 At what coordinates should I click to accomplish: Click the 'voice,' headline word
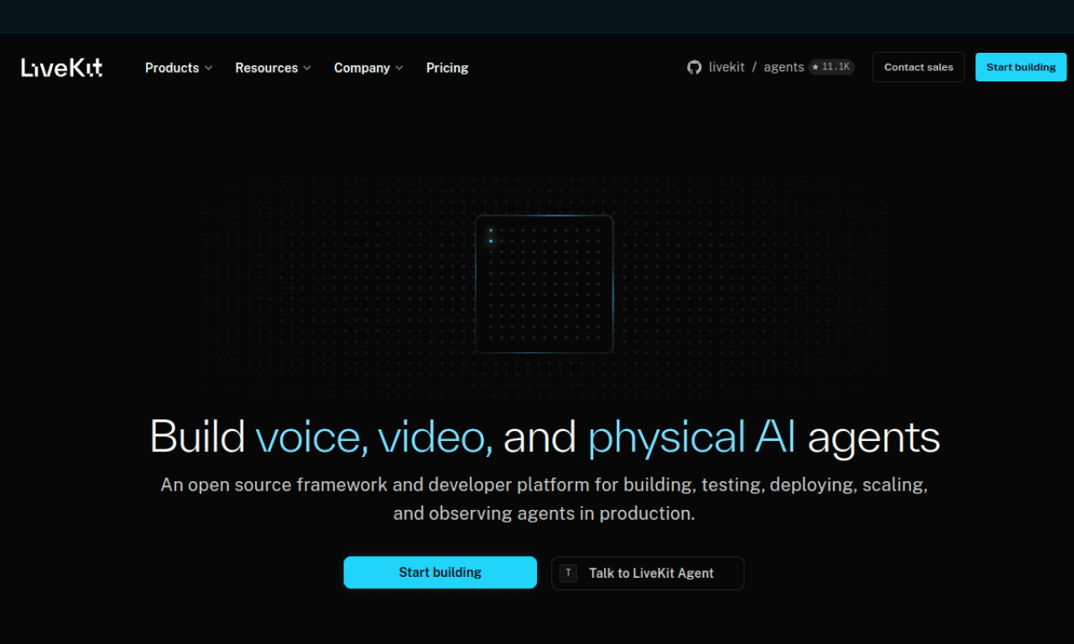coord(311,438)
